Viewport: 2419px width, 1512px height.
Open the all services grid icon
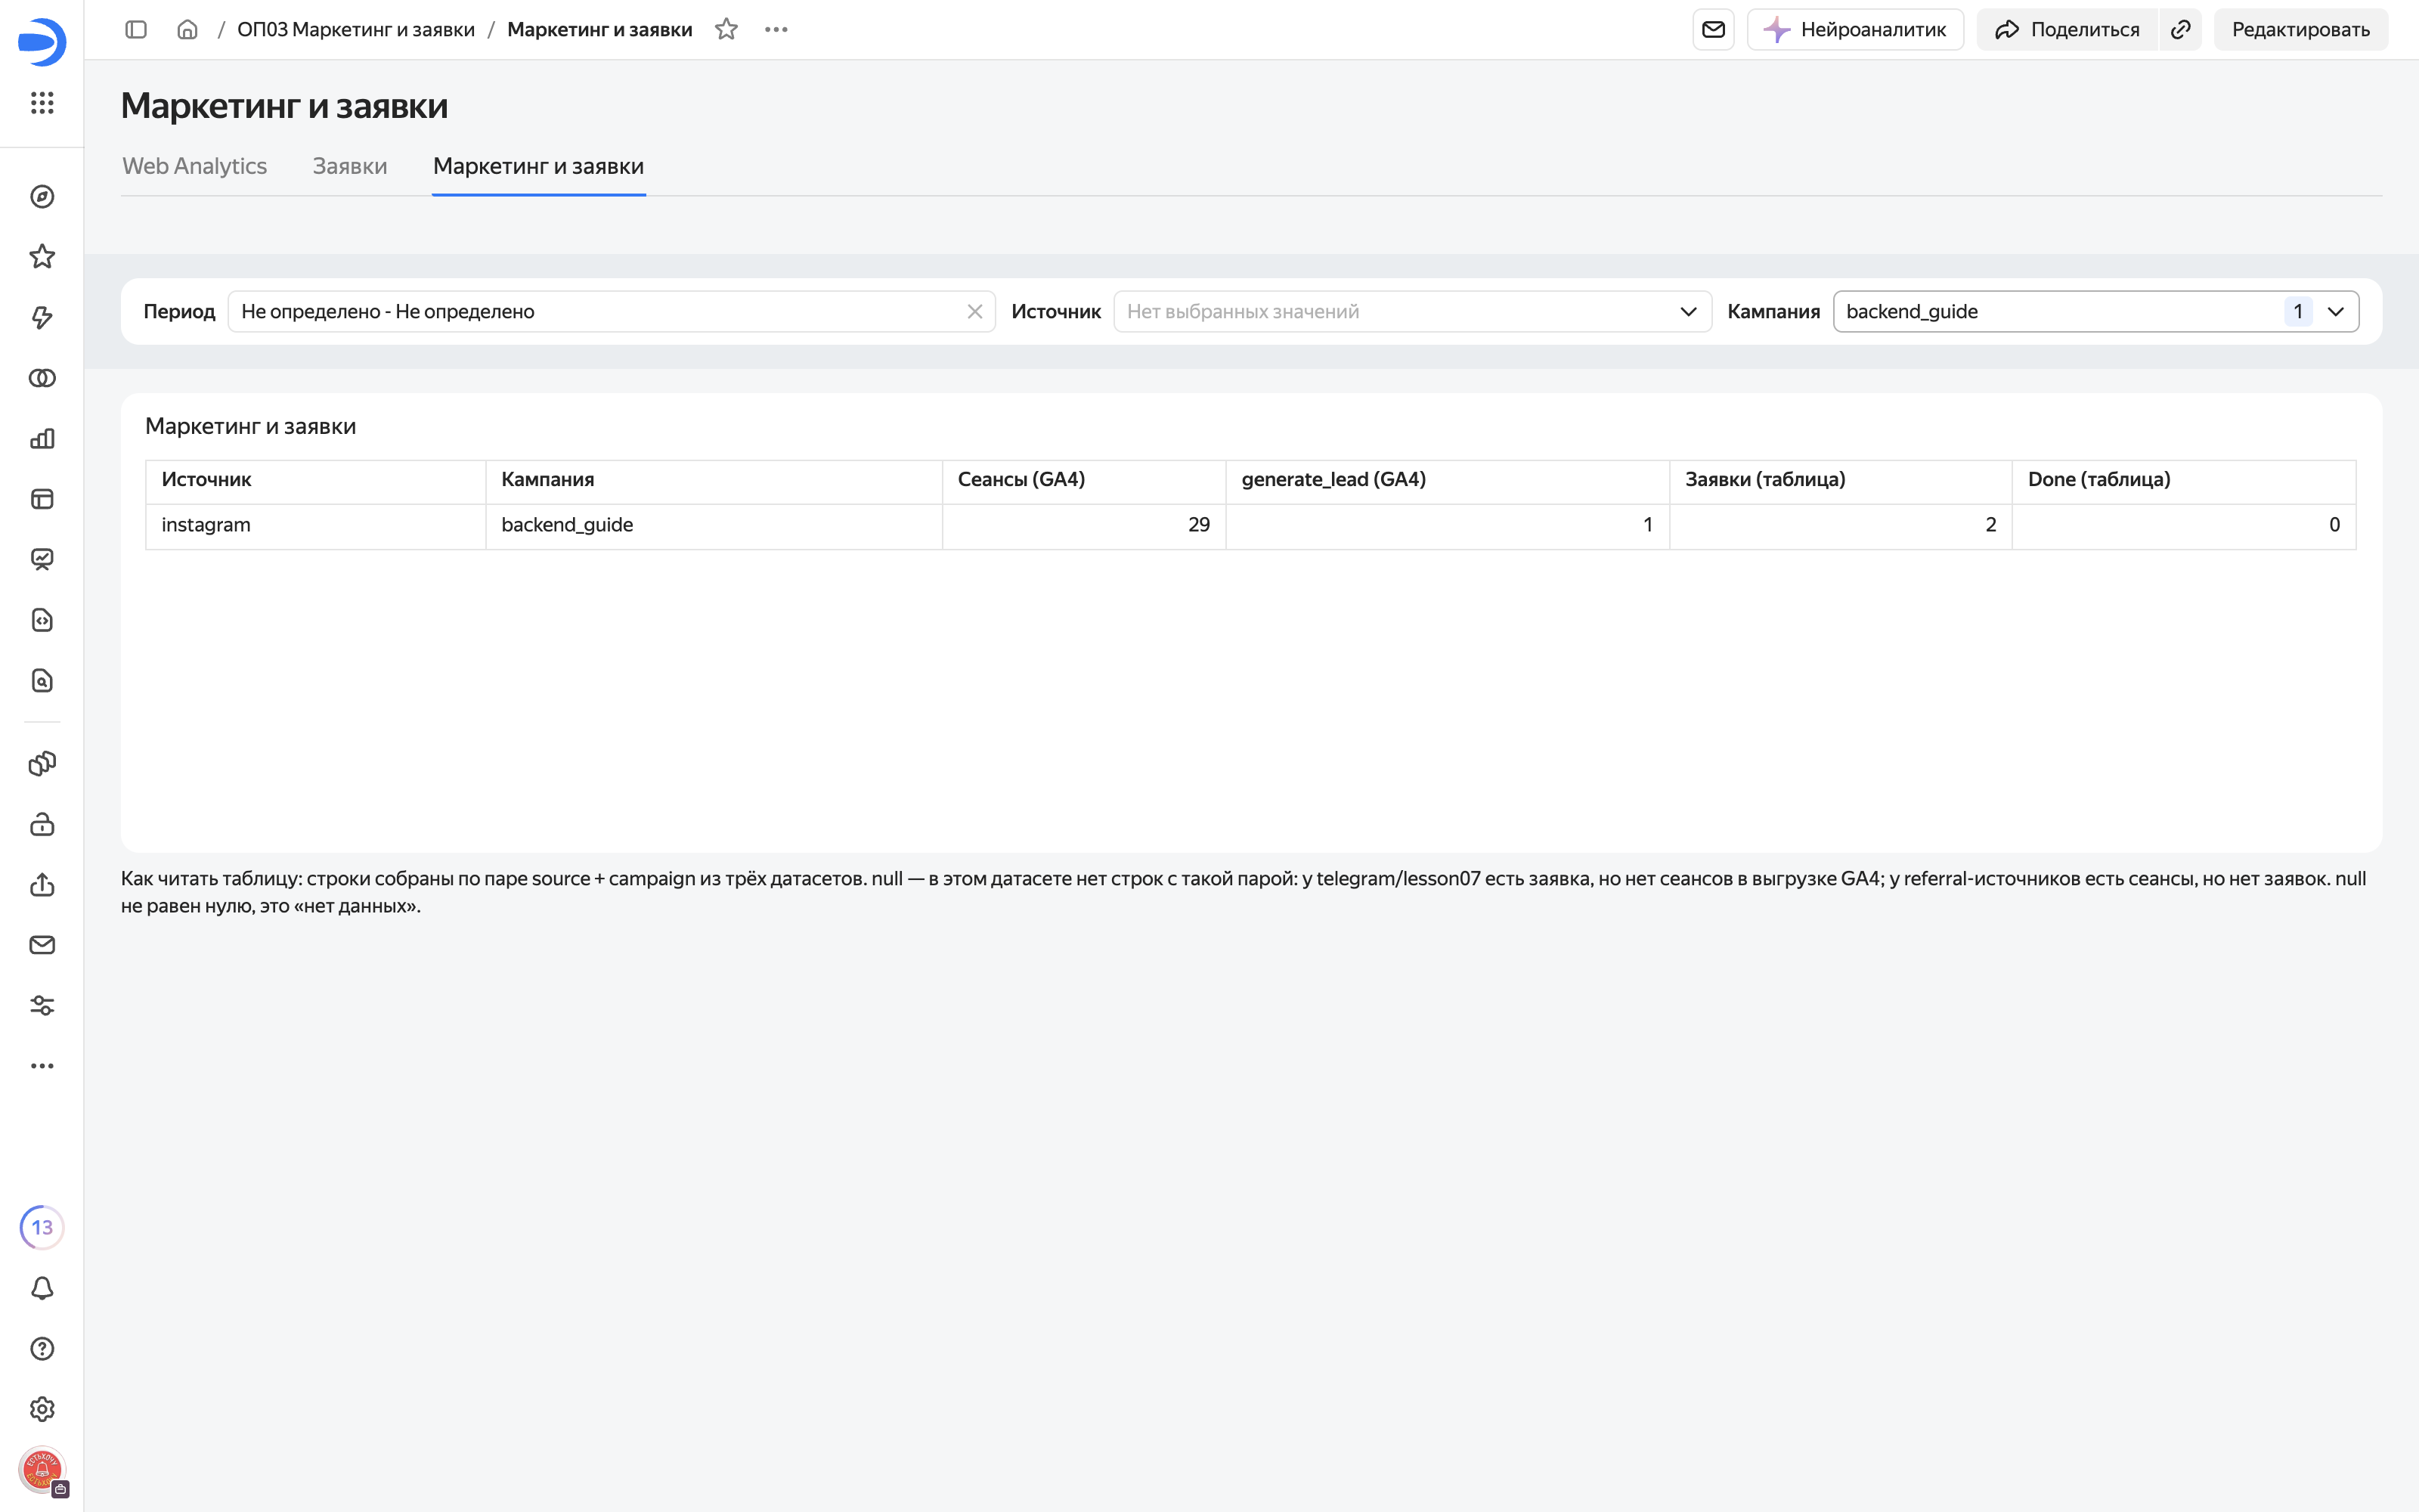coord(42,103)
